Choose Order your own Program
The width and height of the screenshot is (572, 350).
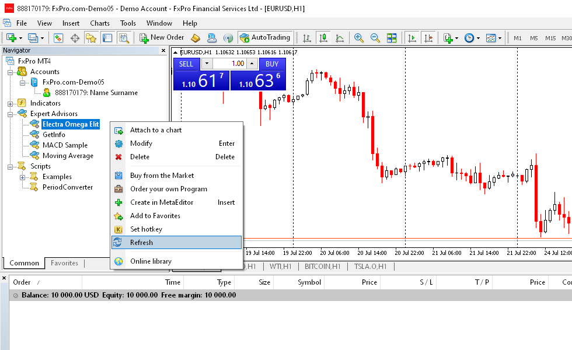click(x=176, y=189)
